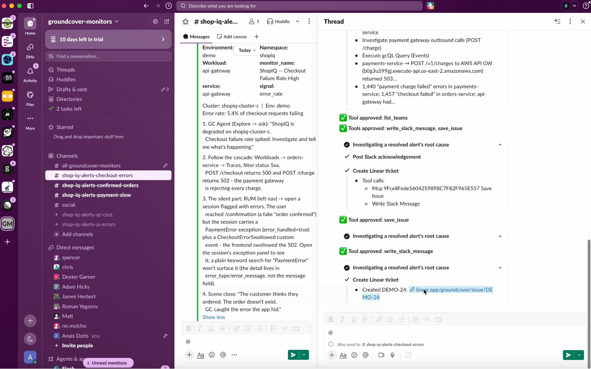The height and width of the screenshot is (369, 591).
Task: Open groundcover-monitors workspace dropdown
Action: tap(83, 21)
